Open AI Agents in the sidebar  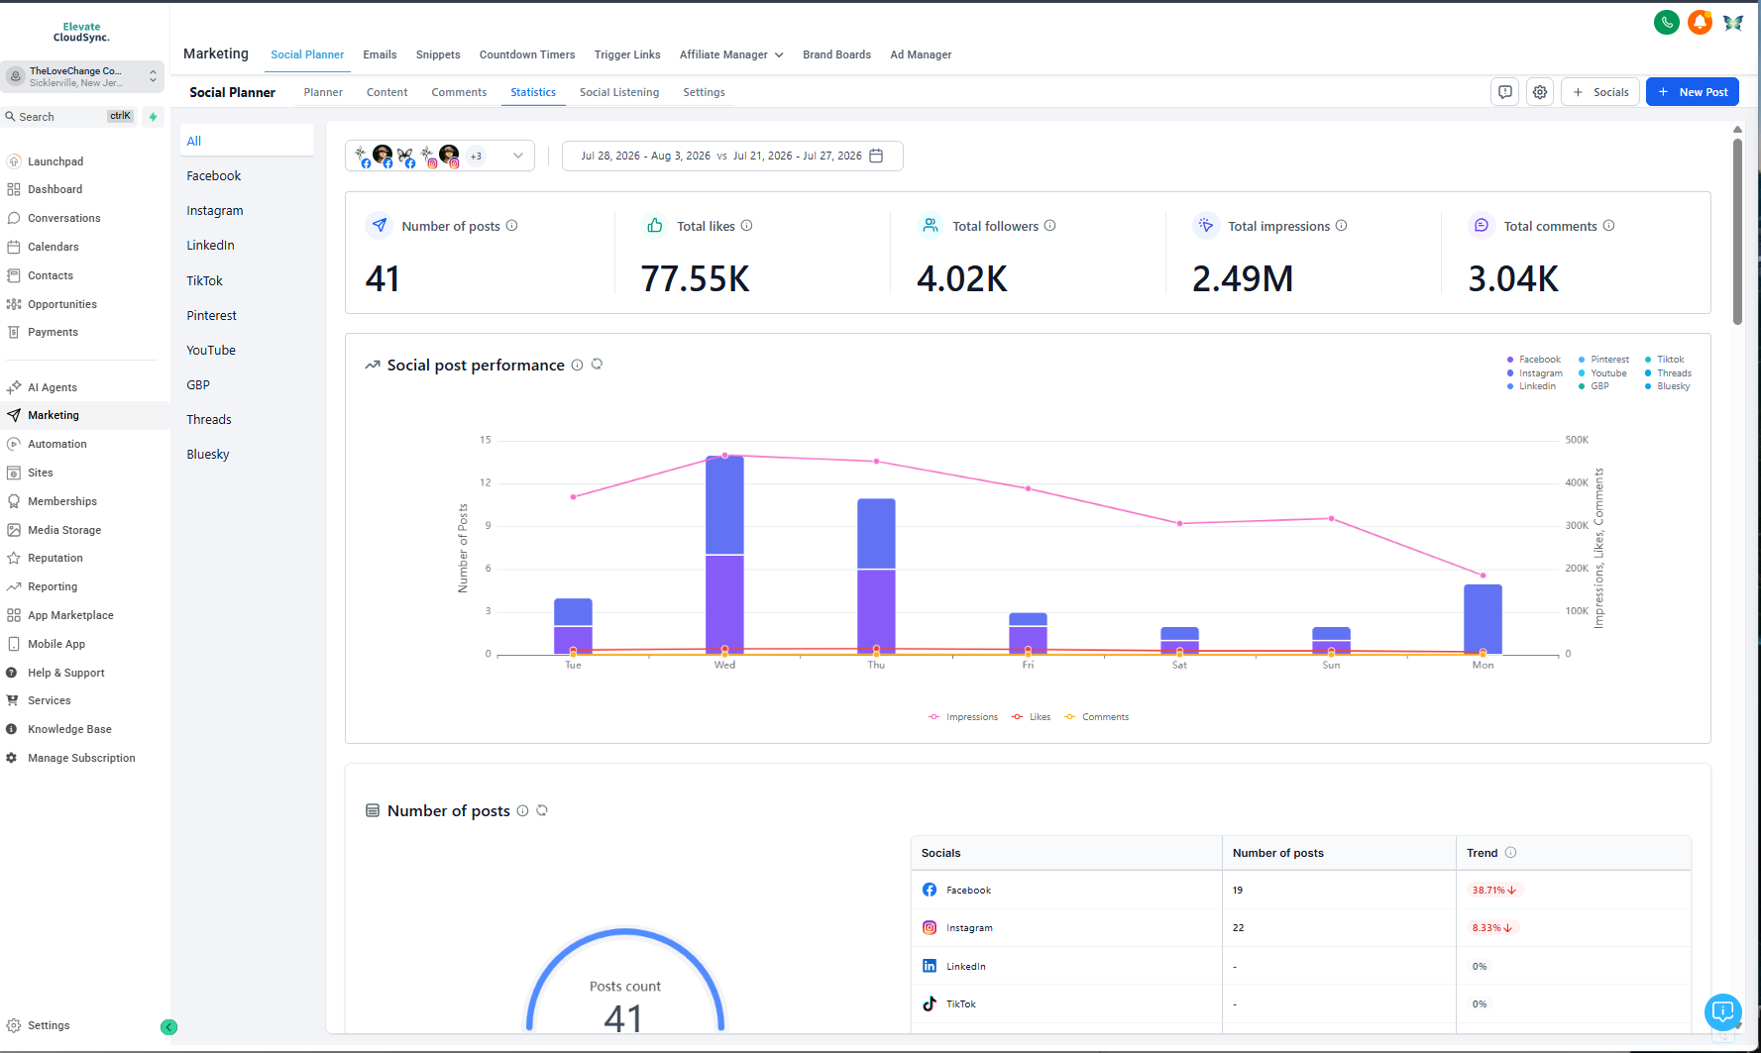click(52, 387)
